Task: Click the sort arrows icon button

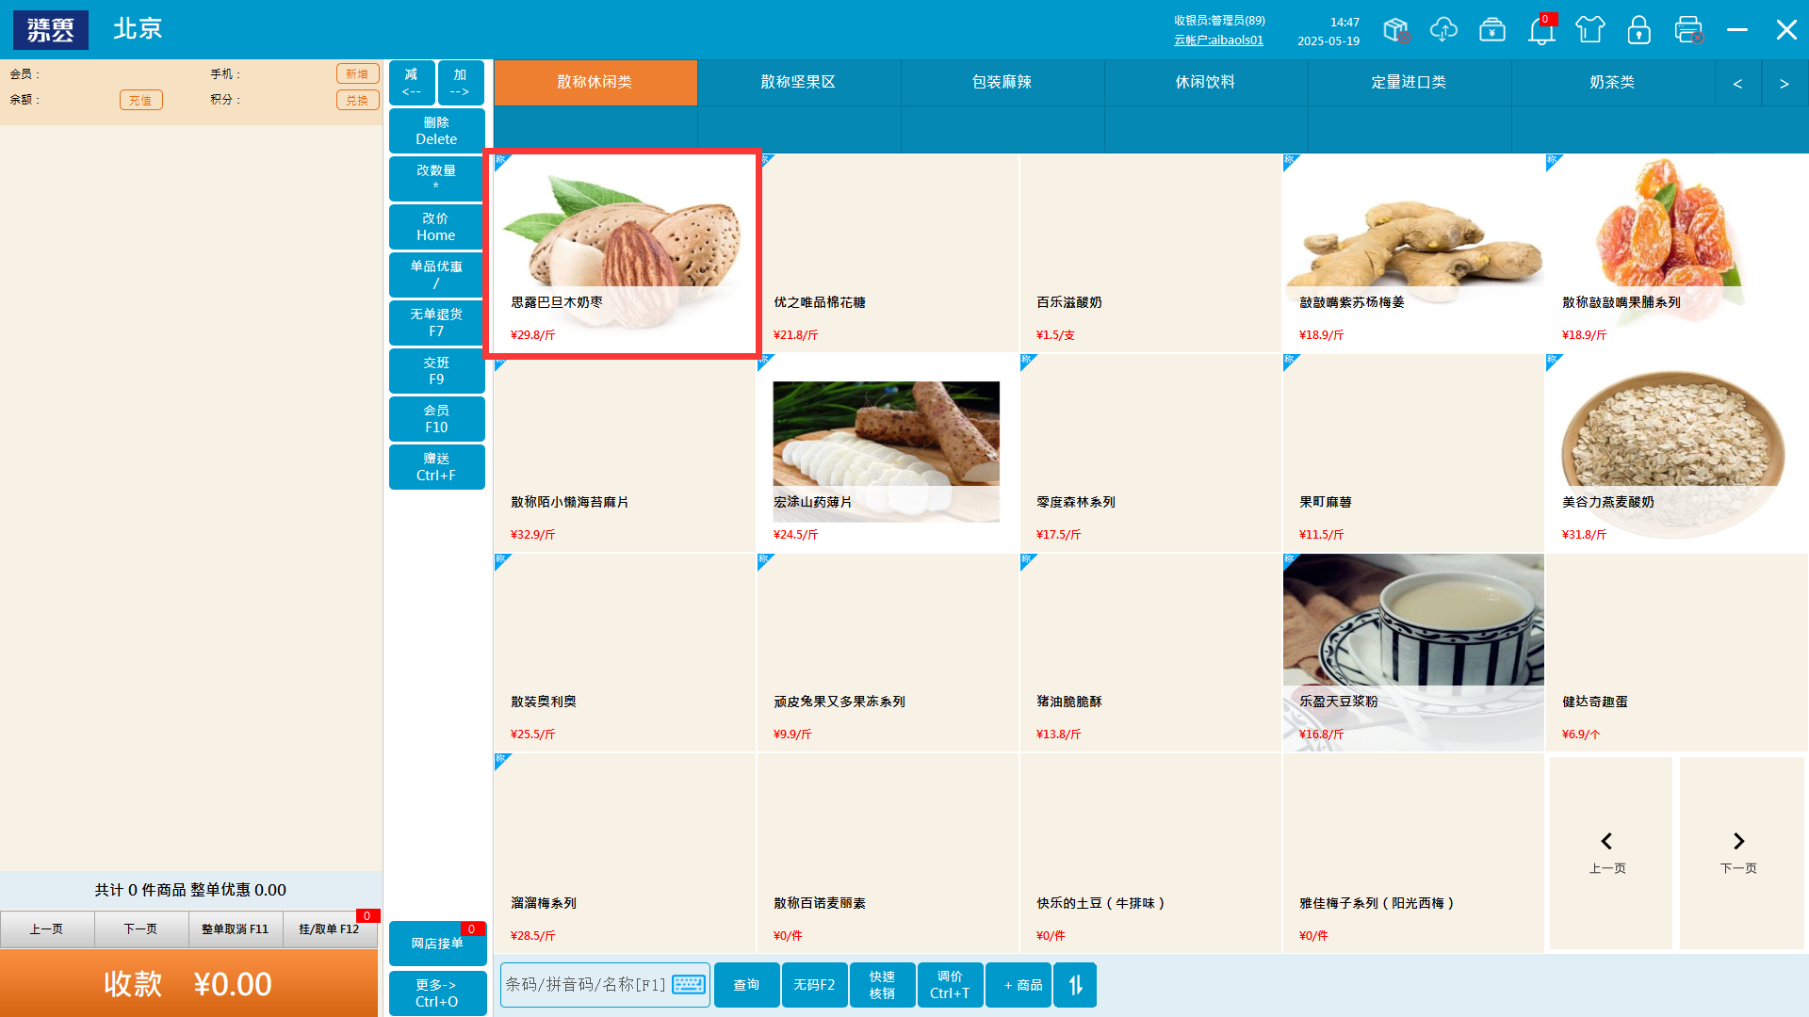Action: coord(1075,985)
